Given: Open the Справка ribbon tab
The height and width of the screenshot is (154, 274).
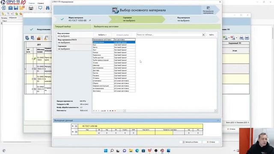Looking at the screenshot, I should click(x=41, y=3).
